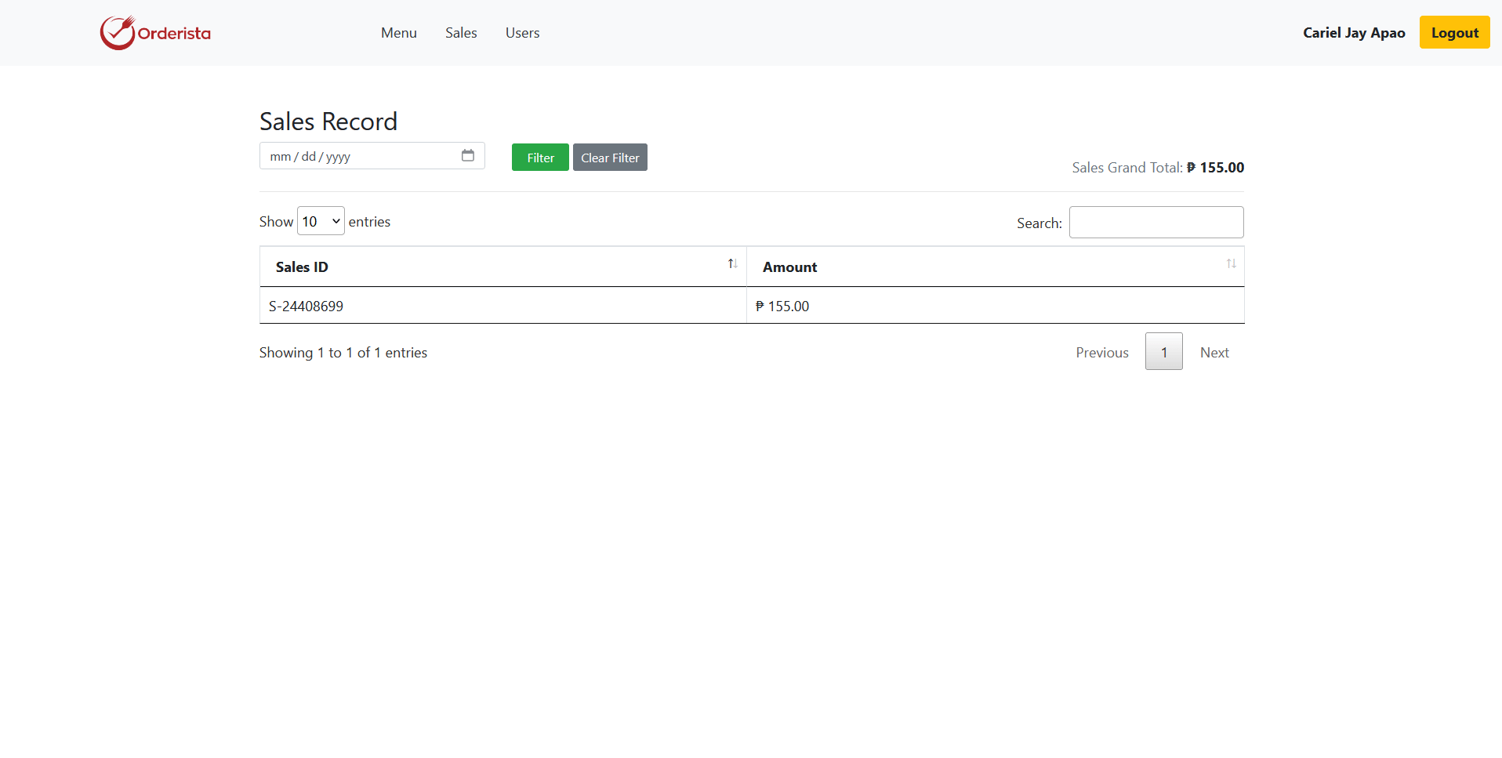Click the Clear Filter button
This screenshot has width=1502, height=758.
pos(610,158)
